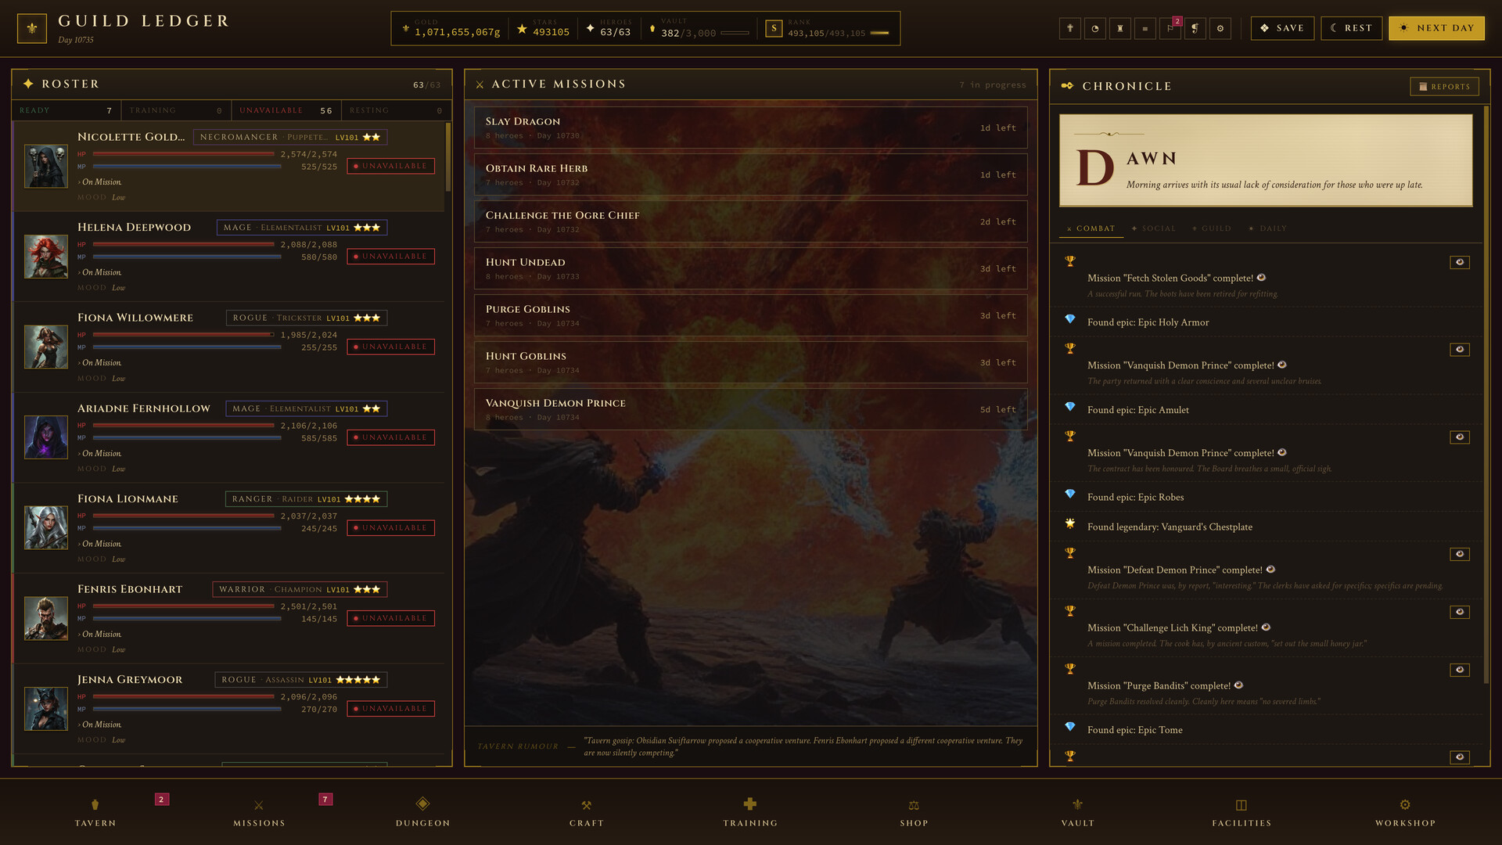Toggle eye button for Fetch Stolen Goods report

point(1460,262)
